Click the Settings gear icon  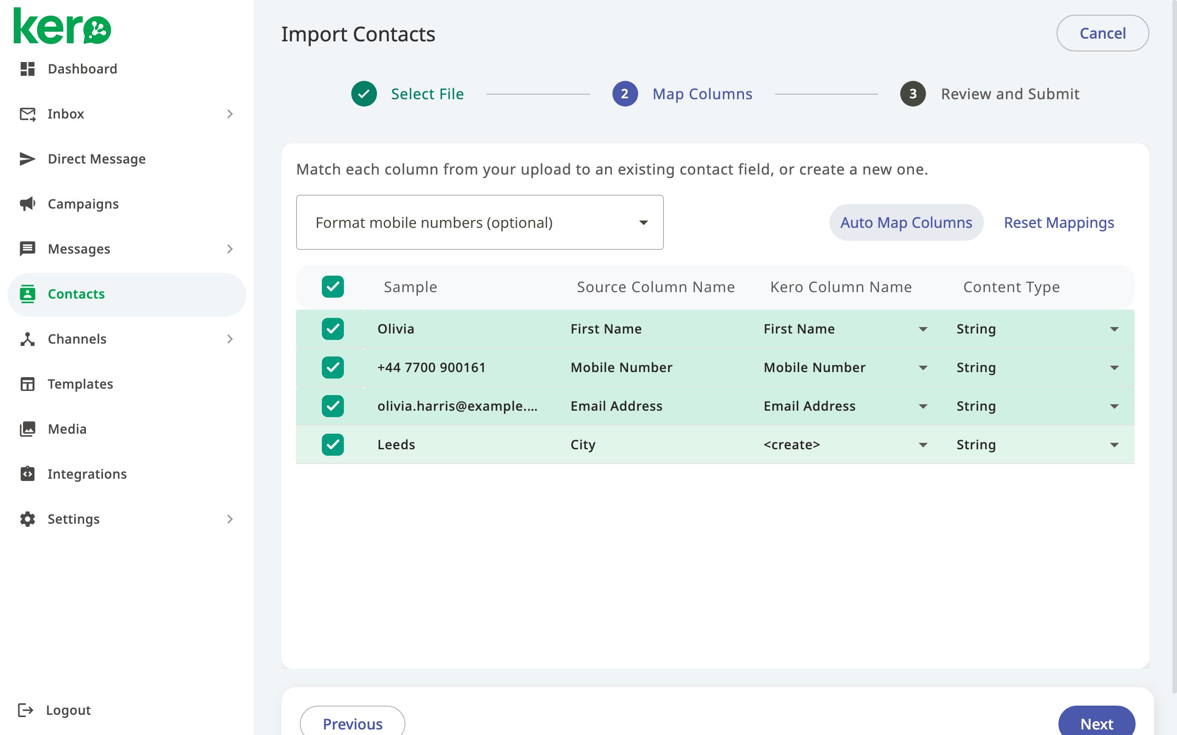coord(27,519)
